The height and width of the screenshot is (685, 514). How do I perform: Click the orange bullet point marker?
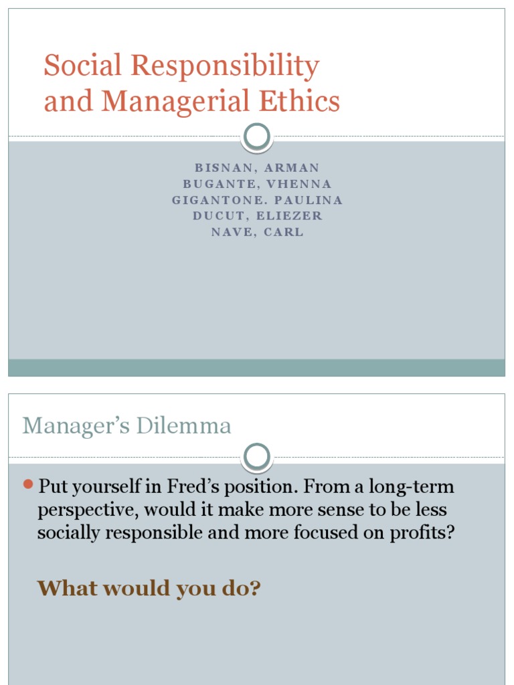pyautogui.click(x=28, y=484)
